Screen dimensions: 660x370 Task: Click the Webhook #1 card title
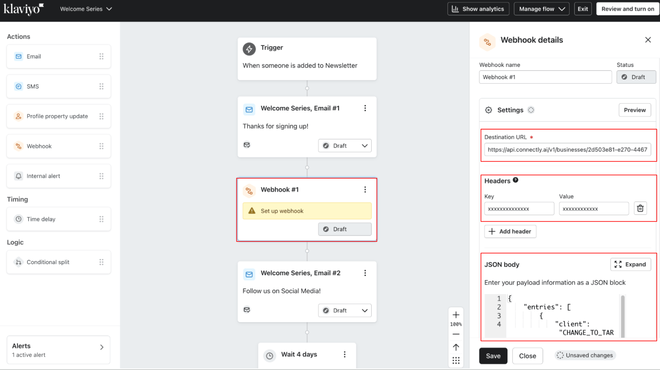point(279,190)
